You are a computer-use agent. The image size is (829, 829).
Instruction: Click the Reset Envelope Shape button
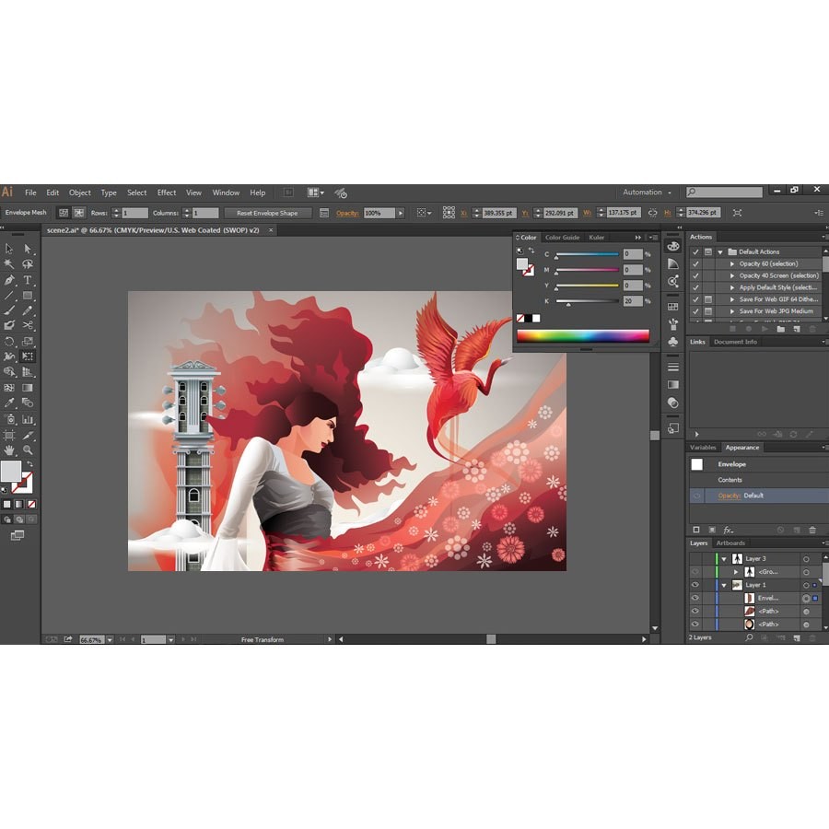point(267,213)
